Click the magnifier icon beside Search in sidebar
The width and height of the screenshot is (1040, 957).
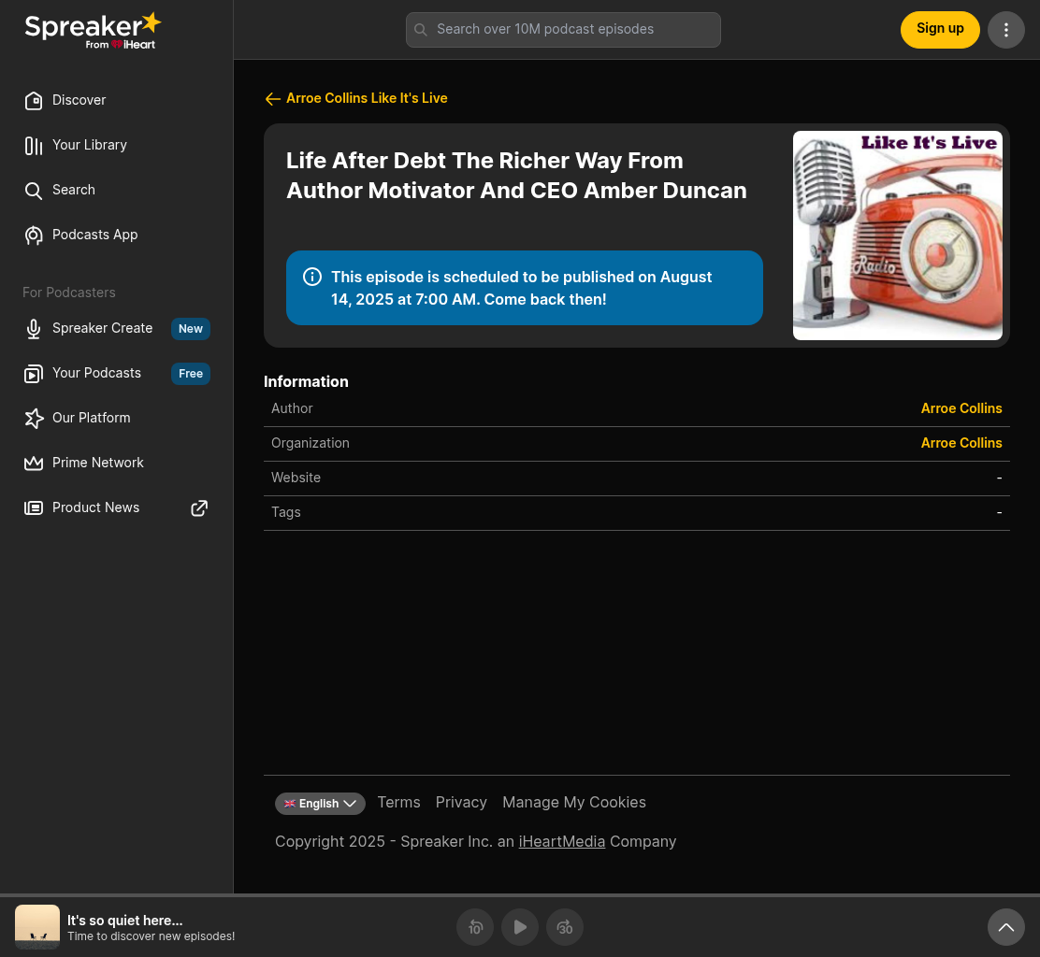coord(33,191)
